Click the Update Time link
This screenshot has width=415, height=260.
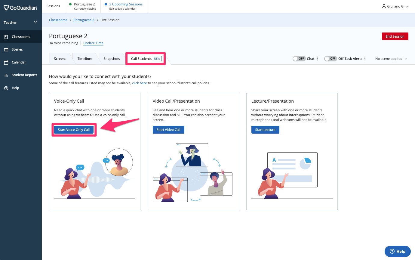pyautogui.click(x=93, y=43)
